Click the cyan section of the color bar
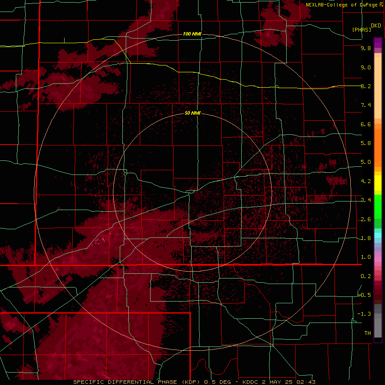Image resolution: width=385 pixels, height=385 pixels. (378, 235)
